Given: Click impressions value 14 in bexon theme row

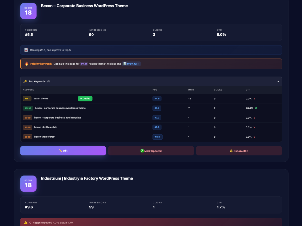Looking at the screenshot, I should 190,99.
